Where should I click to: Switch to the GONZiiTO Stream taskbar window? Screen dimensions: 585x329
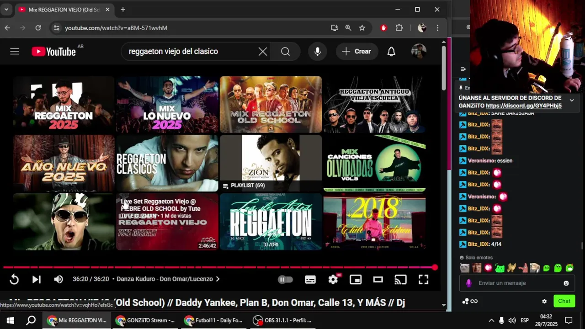click(146, 320)
